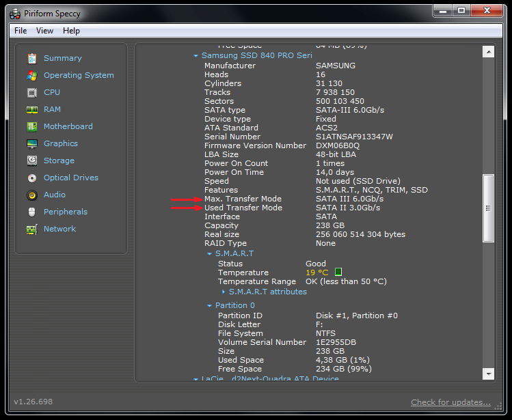Click the Motherboard icon in sidebar

point(32,126)
